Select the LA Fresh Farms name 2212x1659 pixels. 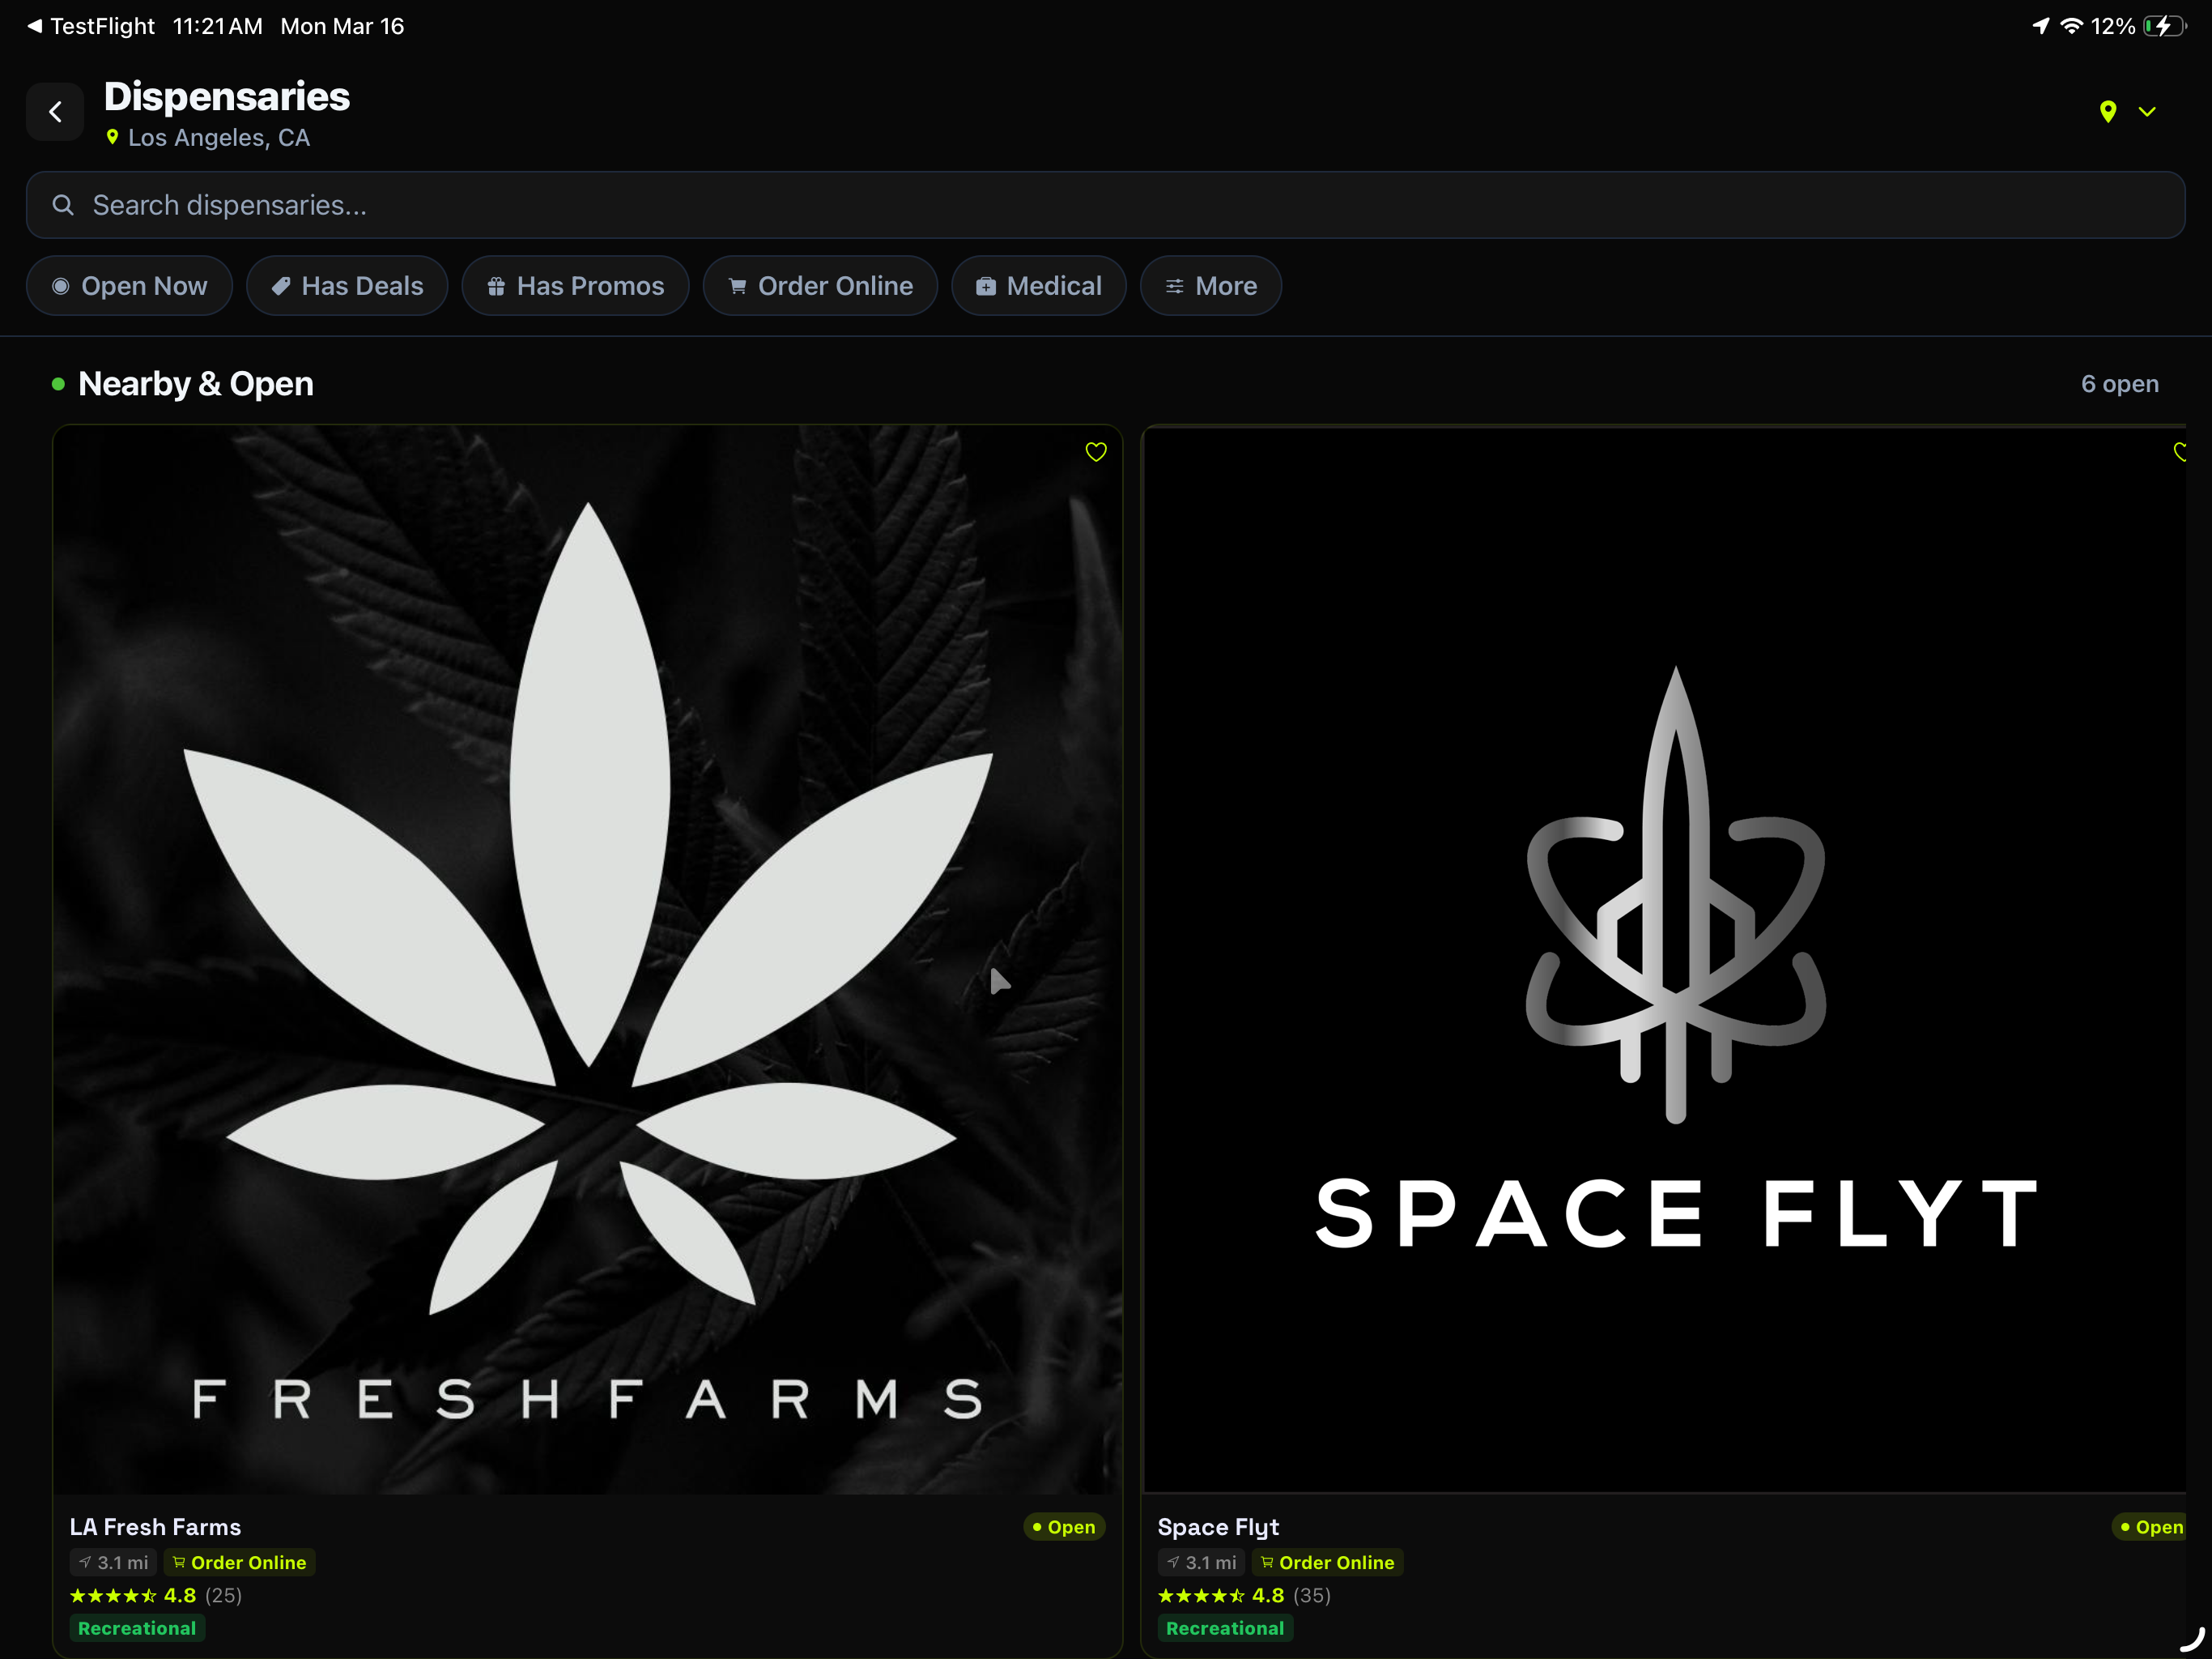(x=155, y=1527)
